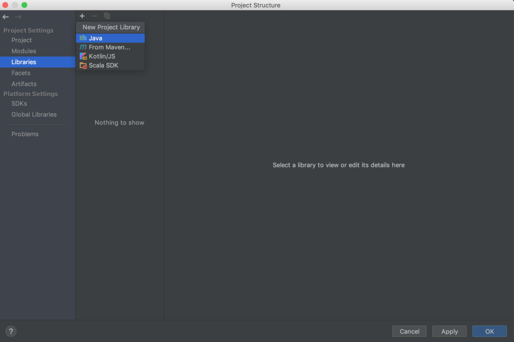Click the minus remove library icon
514x342 pixels.
(x=94, y=16)
